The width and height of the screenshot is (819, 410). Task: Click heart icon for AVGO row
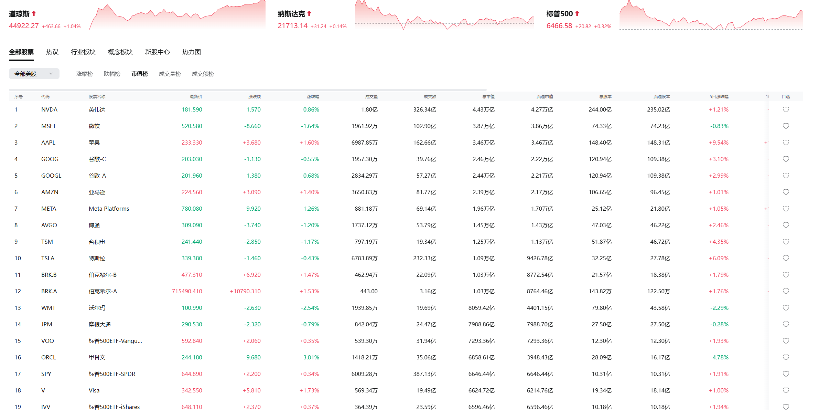coord(786,225)
